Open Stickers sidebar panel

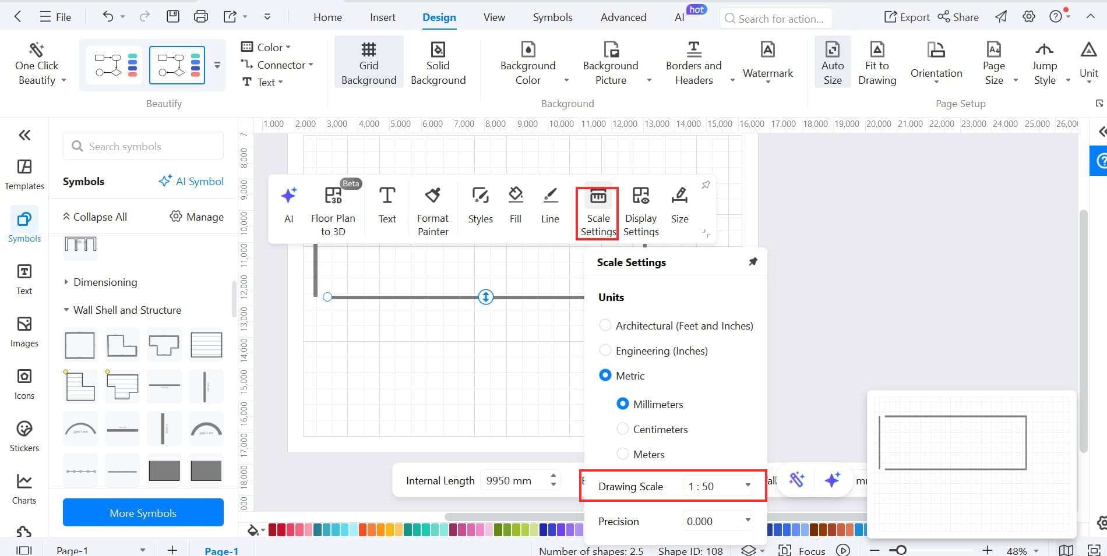(24, 437)
